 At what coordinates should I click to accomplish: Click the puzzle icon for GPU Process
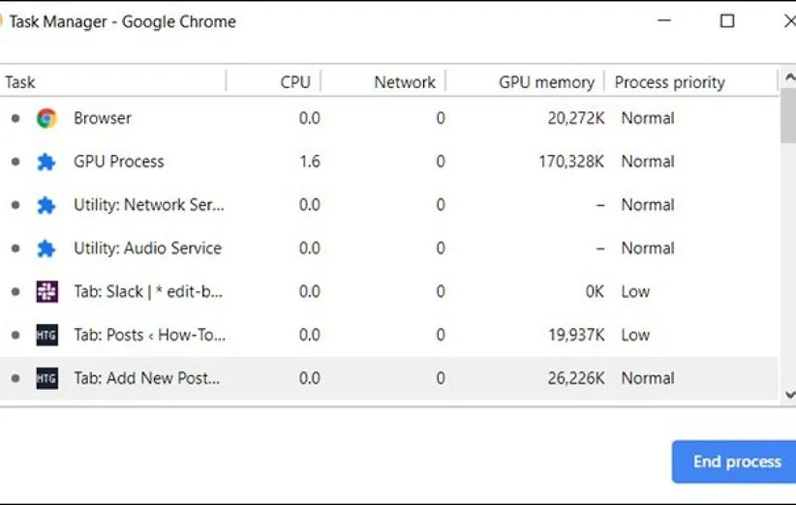46,162
